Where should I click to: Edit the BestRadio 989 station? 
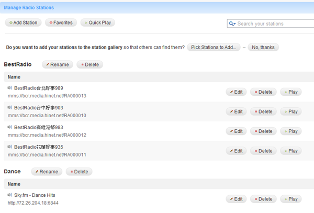point(237,92)
